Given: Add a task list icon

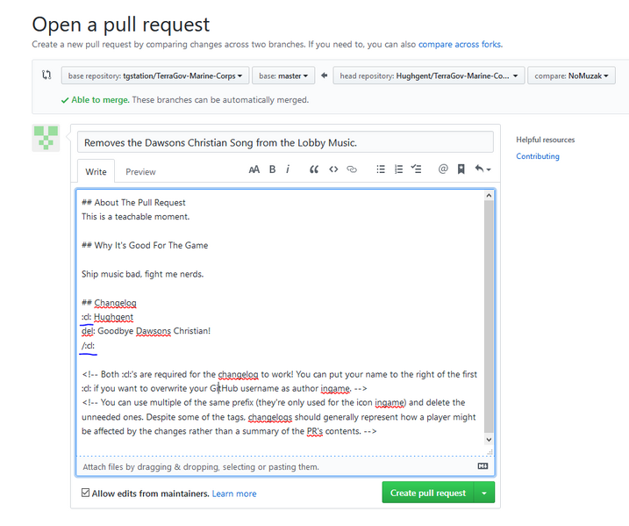Looking at the screenshot, I should click(416, 169).
